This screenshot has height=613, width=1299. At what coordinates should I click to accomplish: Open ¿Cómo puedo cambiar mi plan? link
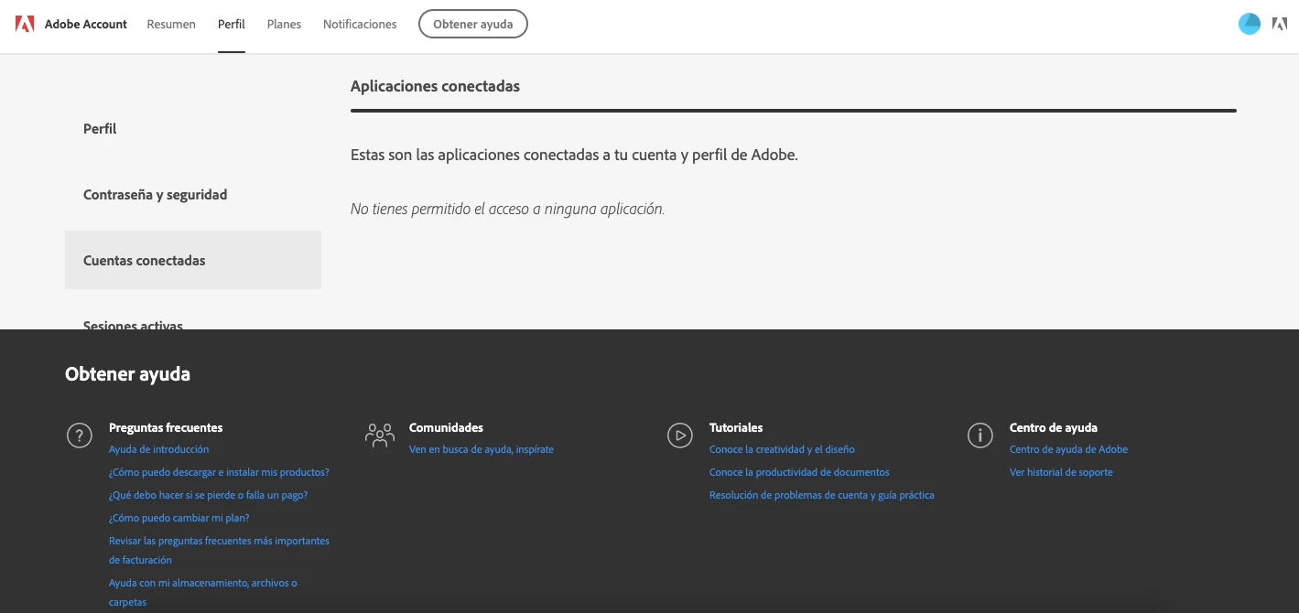click(179, 518)
